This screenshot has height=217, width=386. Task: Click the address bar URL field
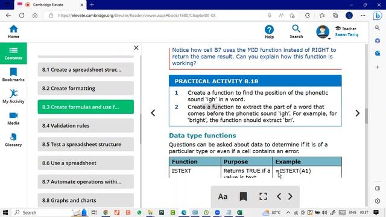click(x=157, y=16)
